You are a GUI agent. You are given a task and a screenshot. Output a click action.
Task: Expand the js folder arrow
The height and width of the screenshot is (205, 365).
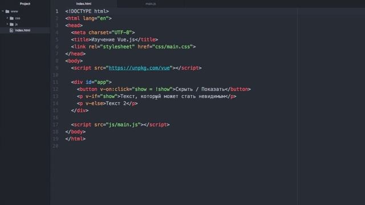[x=7, y=24]
